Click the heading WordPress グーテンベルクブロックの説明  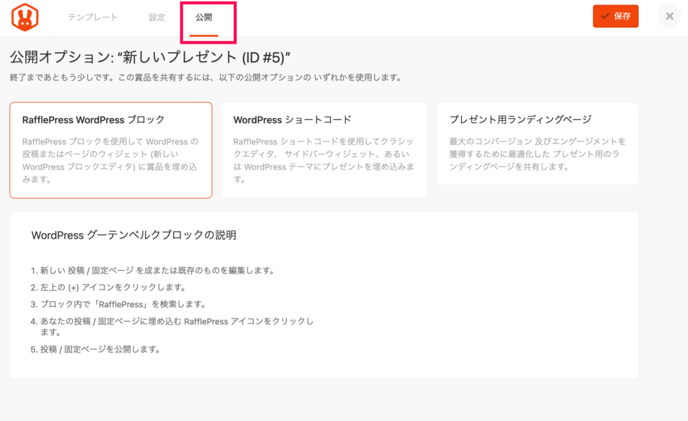coord(134,235)
